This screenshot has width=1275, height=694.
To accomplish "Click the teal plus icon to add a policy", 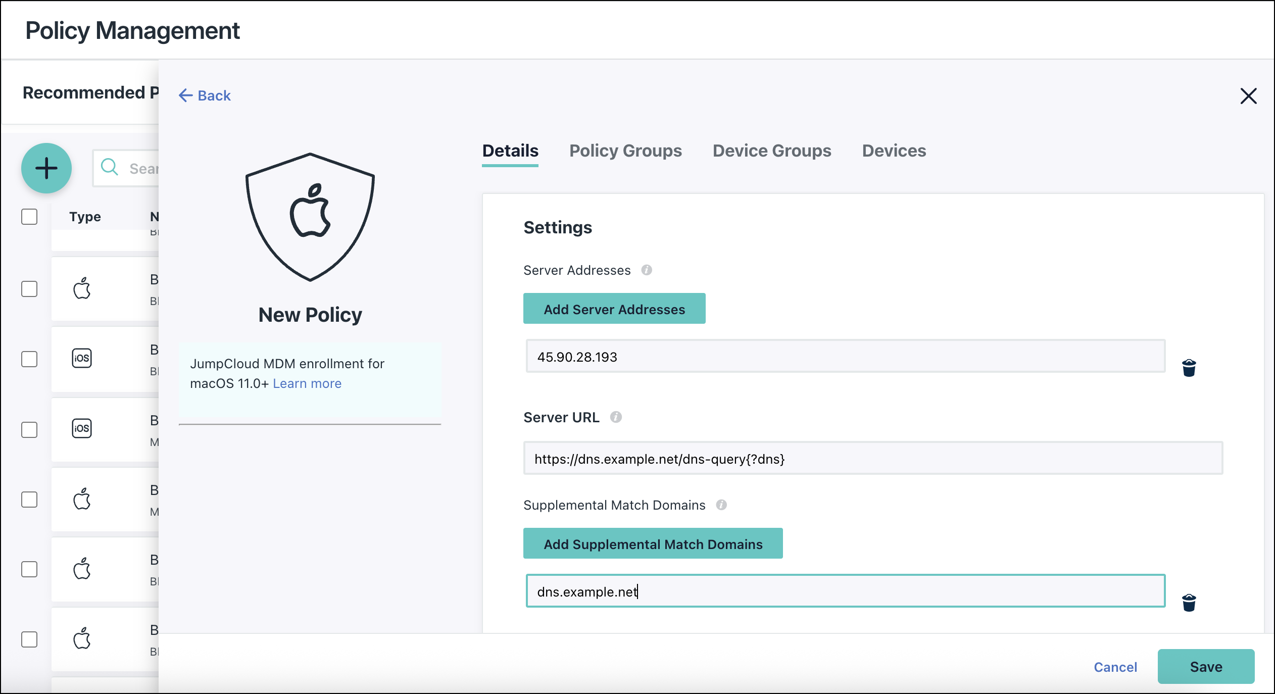I will pos(46,168).
